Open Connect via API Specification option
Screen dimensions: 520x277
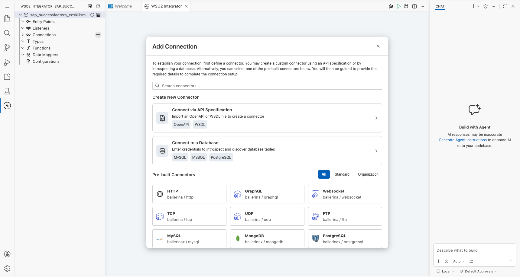click(x=267, y=118)
